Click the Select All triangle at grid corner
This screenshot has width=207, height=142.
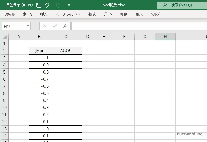5,37
